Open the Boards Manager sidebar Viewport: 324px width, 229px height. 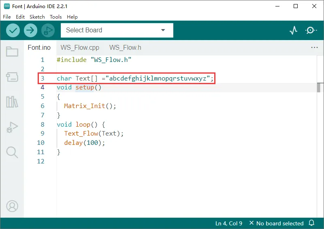(x=12, y=77)
